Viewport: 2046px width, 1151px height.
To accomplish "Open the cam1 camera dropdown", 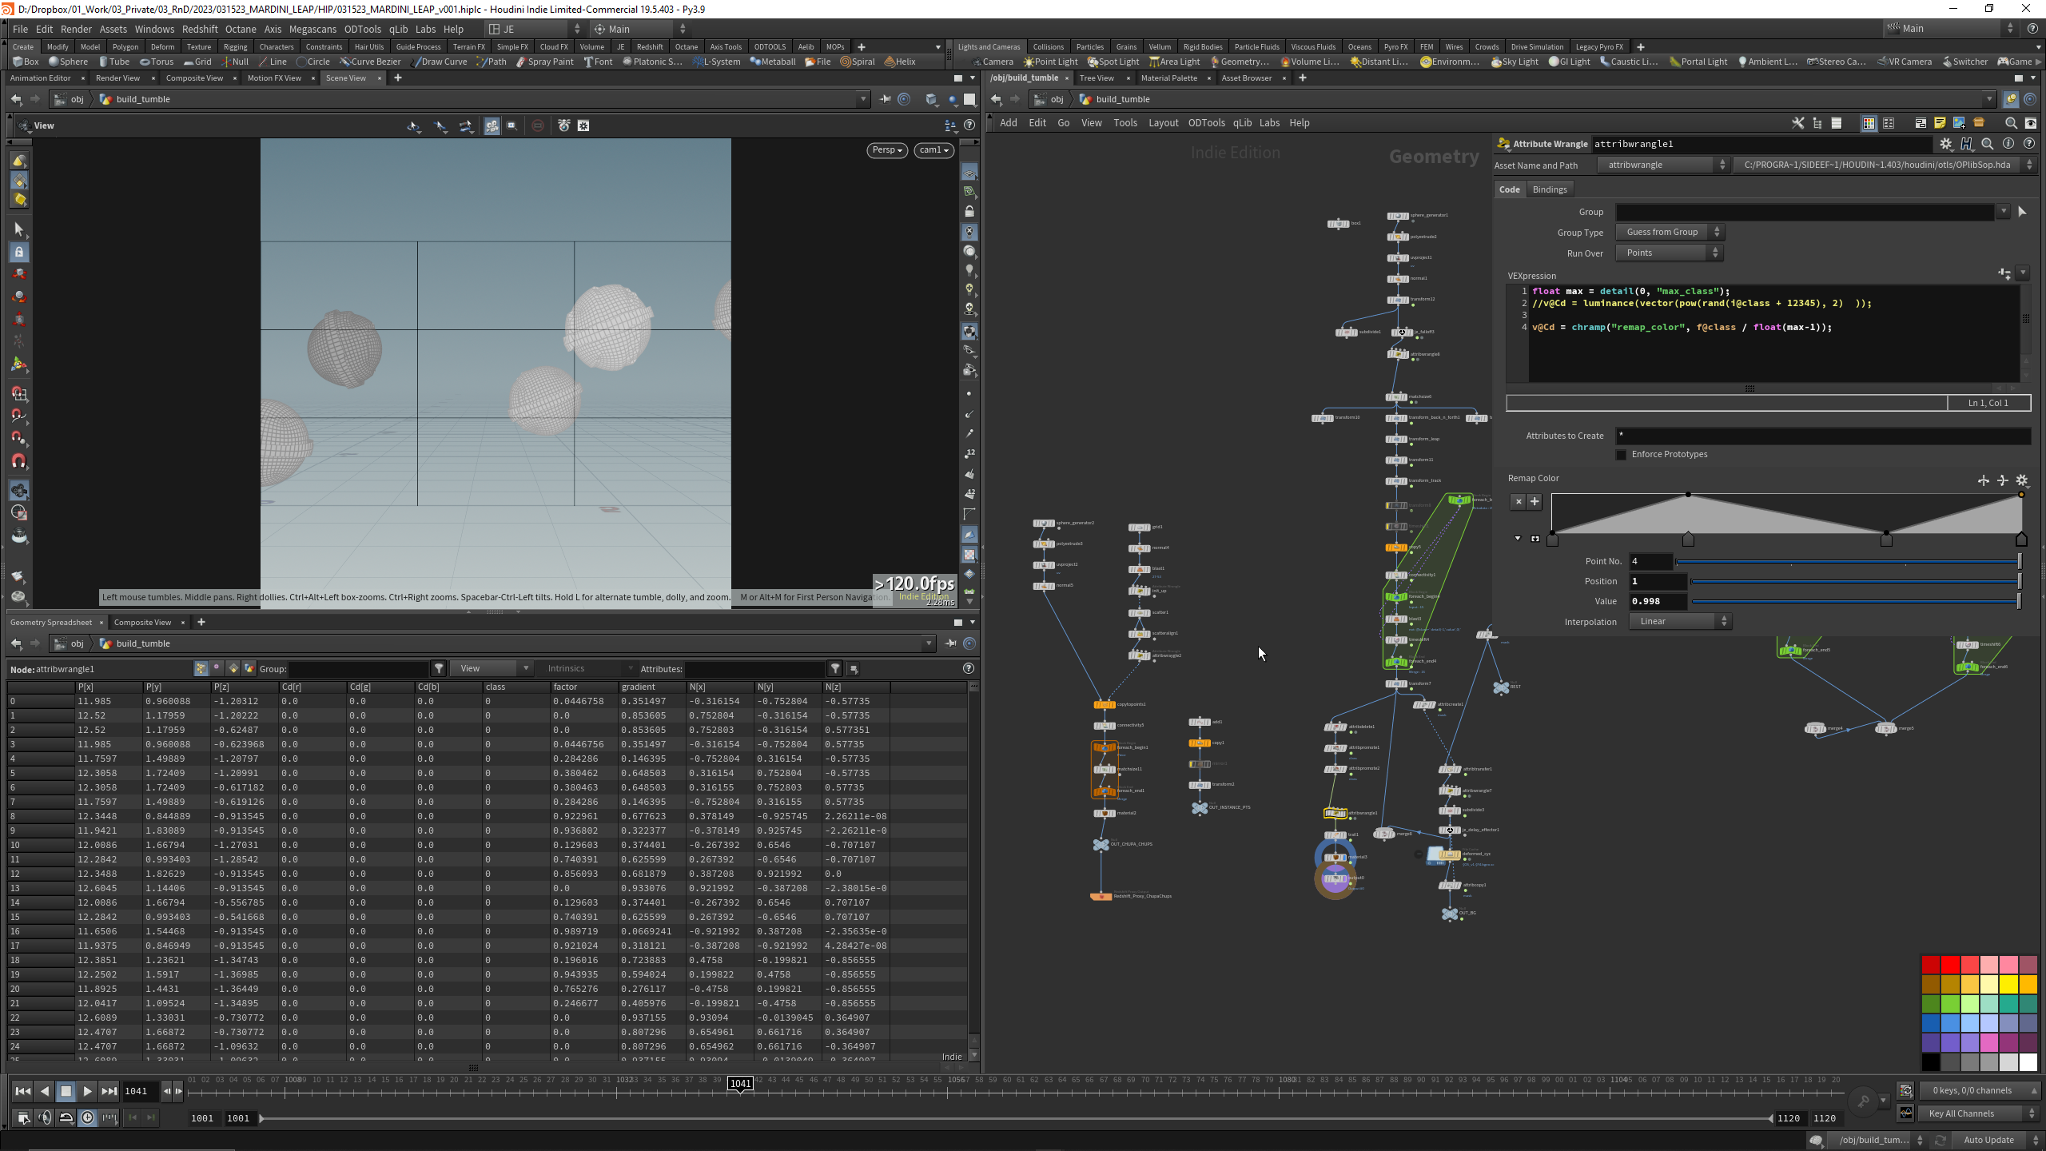I will [x=933, y=150].
